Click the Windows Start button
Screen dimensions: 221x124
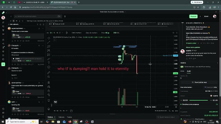point(3,122)
